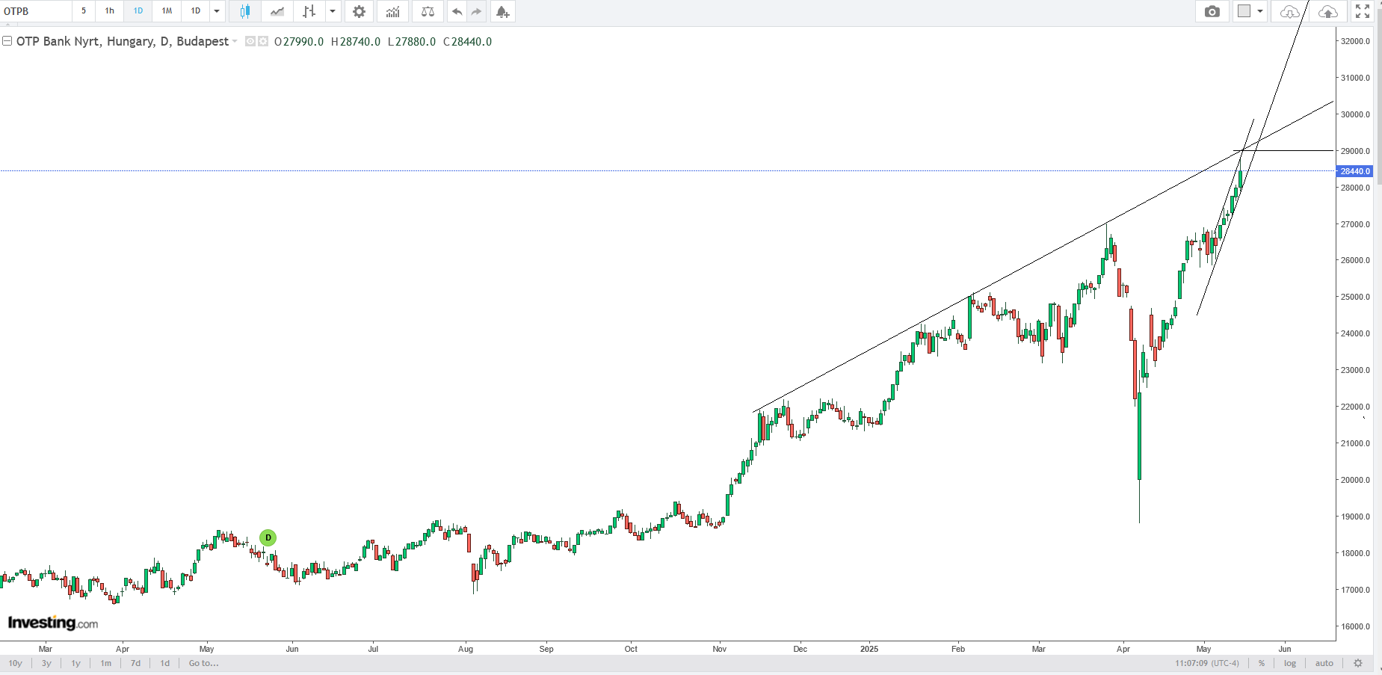
Task: Toggle auto scale option
Action: tap(1324, 663)
